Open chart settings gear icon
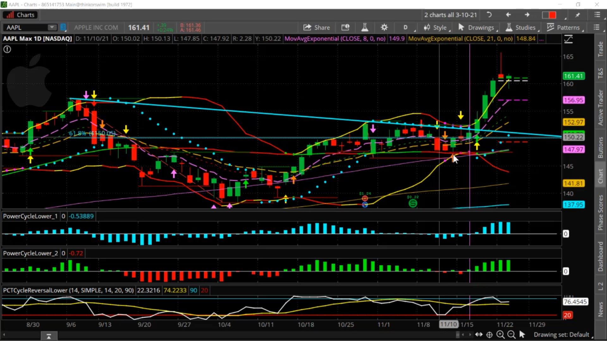The width and height of the screenshot is (607, 341). (x=384, y=27)
